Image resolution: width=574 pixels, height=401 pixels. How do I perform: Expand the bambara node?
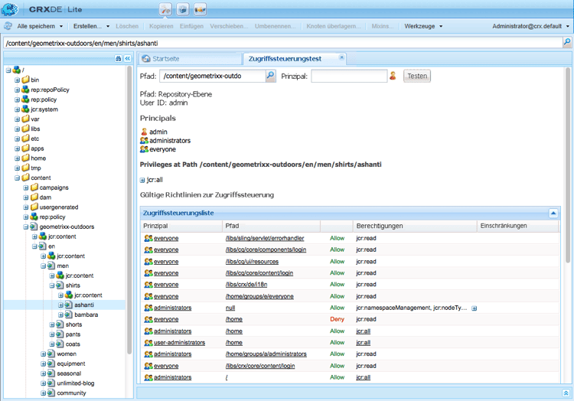pyautogui.click(x=60, y=315)
